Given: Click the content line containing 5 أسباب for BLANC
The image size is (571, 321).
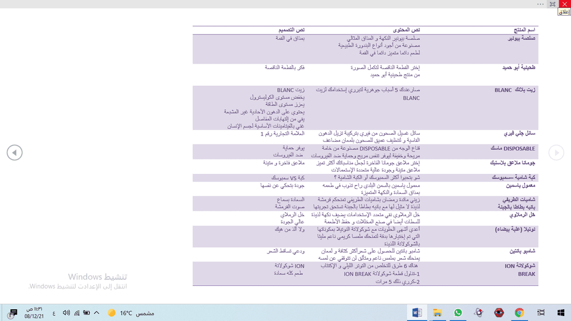Looking at the screenshot, I should coord(368,90).
